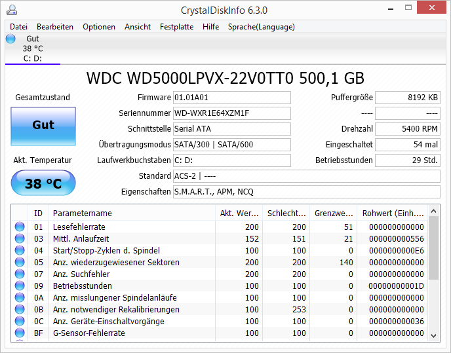Click the Grenzwe... column header

tap(333, 213)
